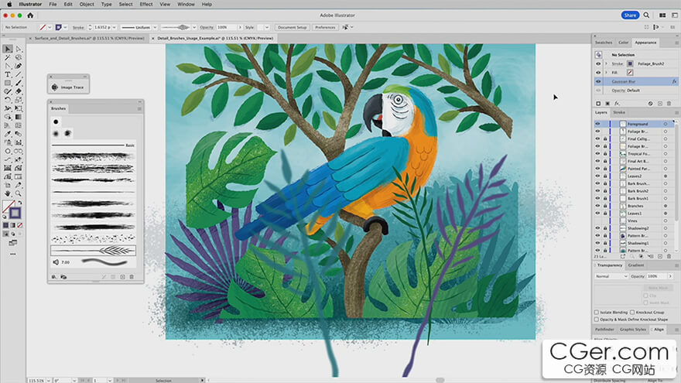Select the Selection tool (black arrow)
This screenshot has width=681, height=383.
[x=8, y=49]
